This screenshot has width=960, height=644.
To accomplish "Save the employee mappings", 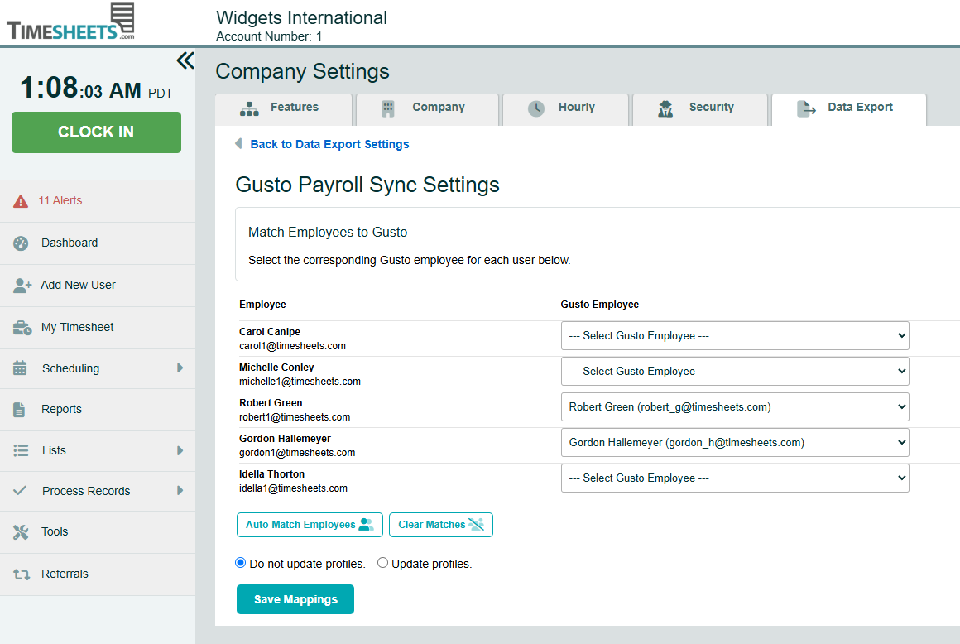I will point(295,599).
